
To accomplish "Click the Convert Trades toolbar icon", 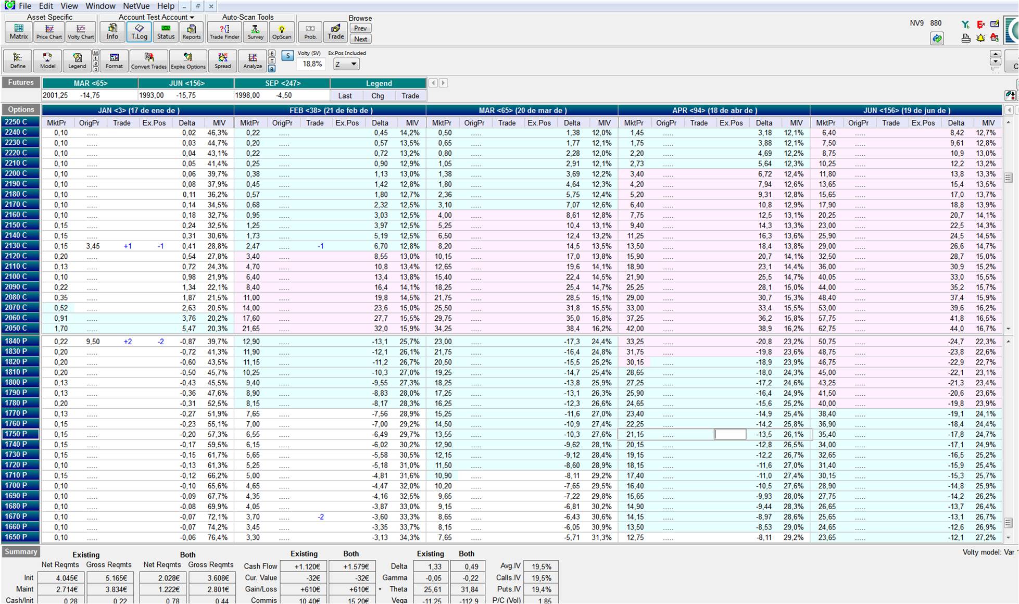I will click(148, 60).
